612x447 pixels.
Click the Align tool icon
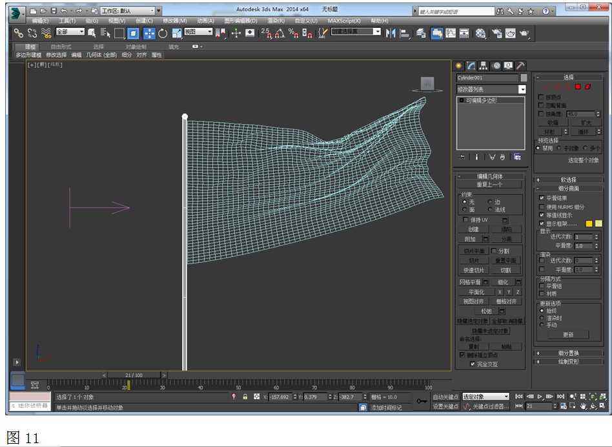click(405, 34)
